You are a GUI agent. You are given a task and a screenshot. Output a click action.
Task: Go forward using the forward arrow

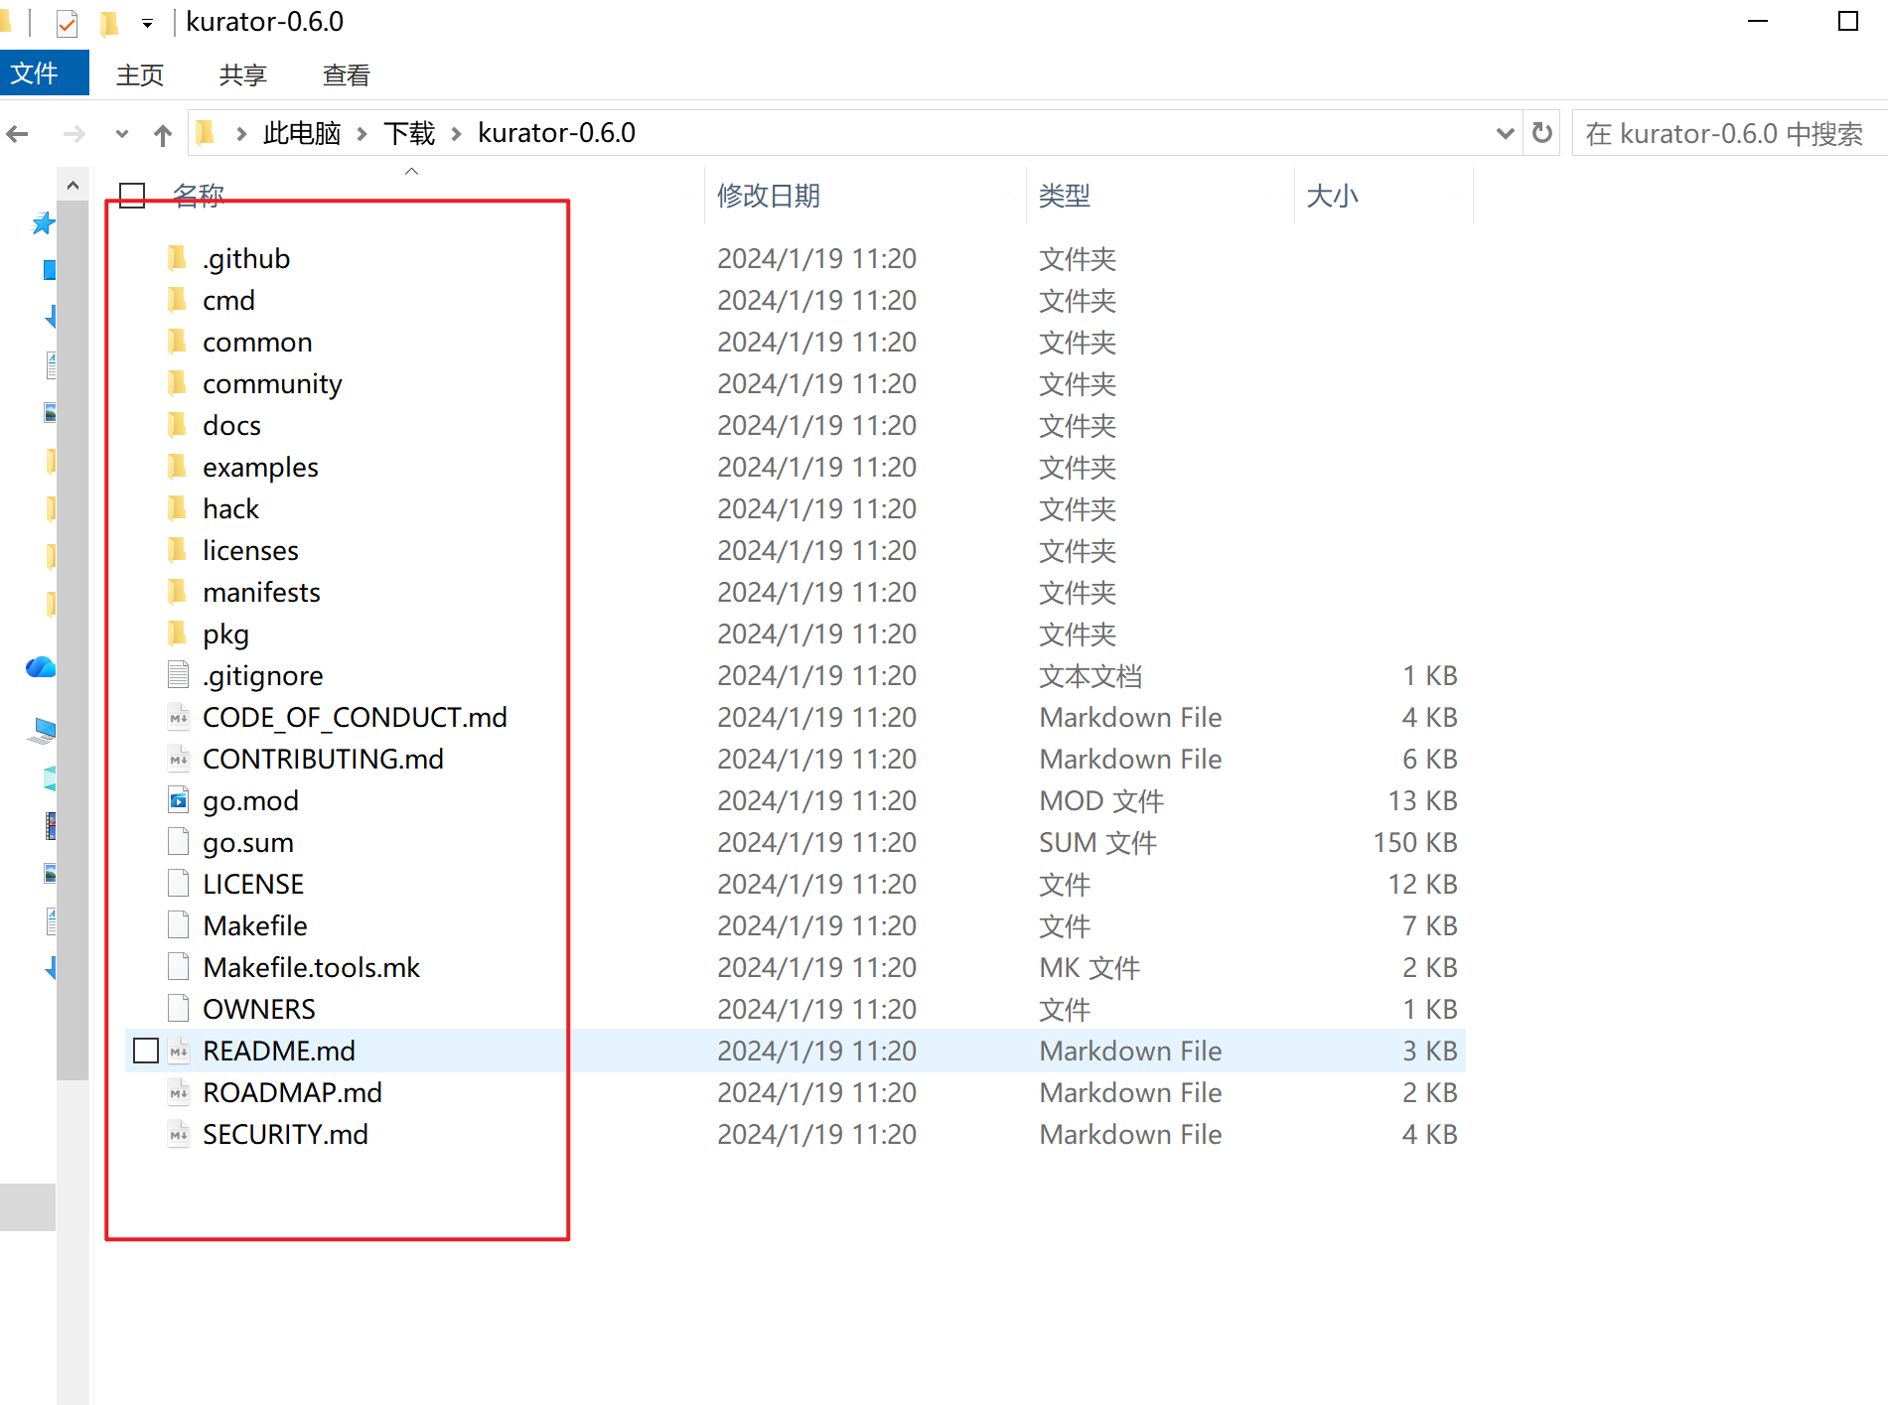(x=73, y=133)
